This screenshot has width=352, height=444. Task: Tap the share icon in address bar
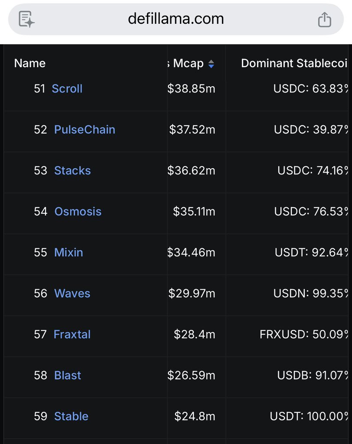click(x=324, y=19)
